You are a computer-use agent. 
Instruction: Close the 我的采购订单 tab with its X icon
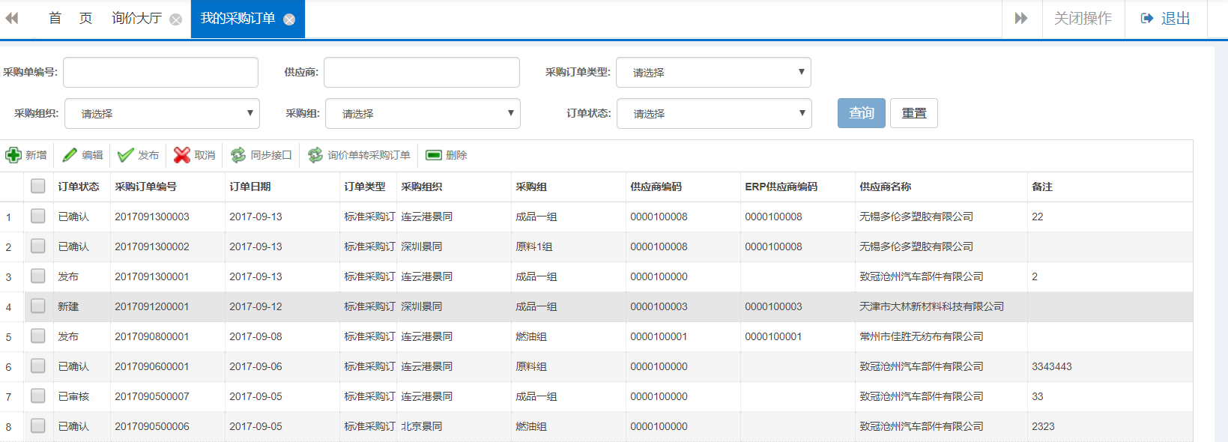coord(289,19)
